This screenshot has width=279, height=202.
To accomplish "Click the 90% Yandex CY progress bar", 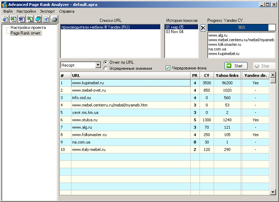I will coord(242,27).
